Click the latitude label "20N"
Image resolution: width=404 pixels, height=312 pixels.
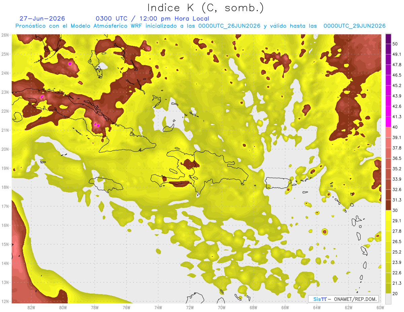pyautogui.click(x=5, y=149)
